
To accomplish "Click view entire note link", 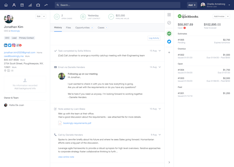I will point(66,157).
